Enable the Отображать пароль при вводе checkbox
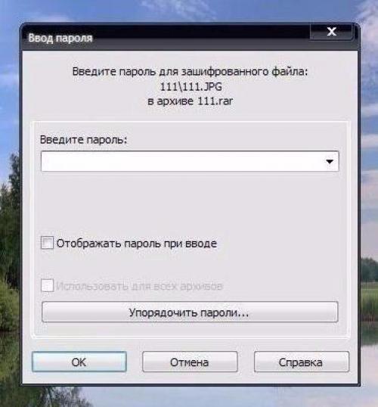 click(47, 243)
